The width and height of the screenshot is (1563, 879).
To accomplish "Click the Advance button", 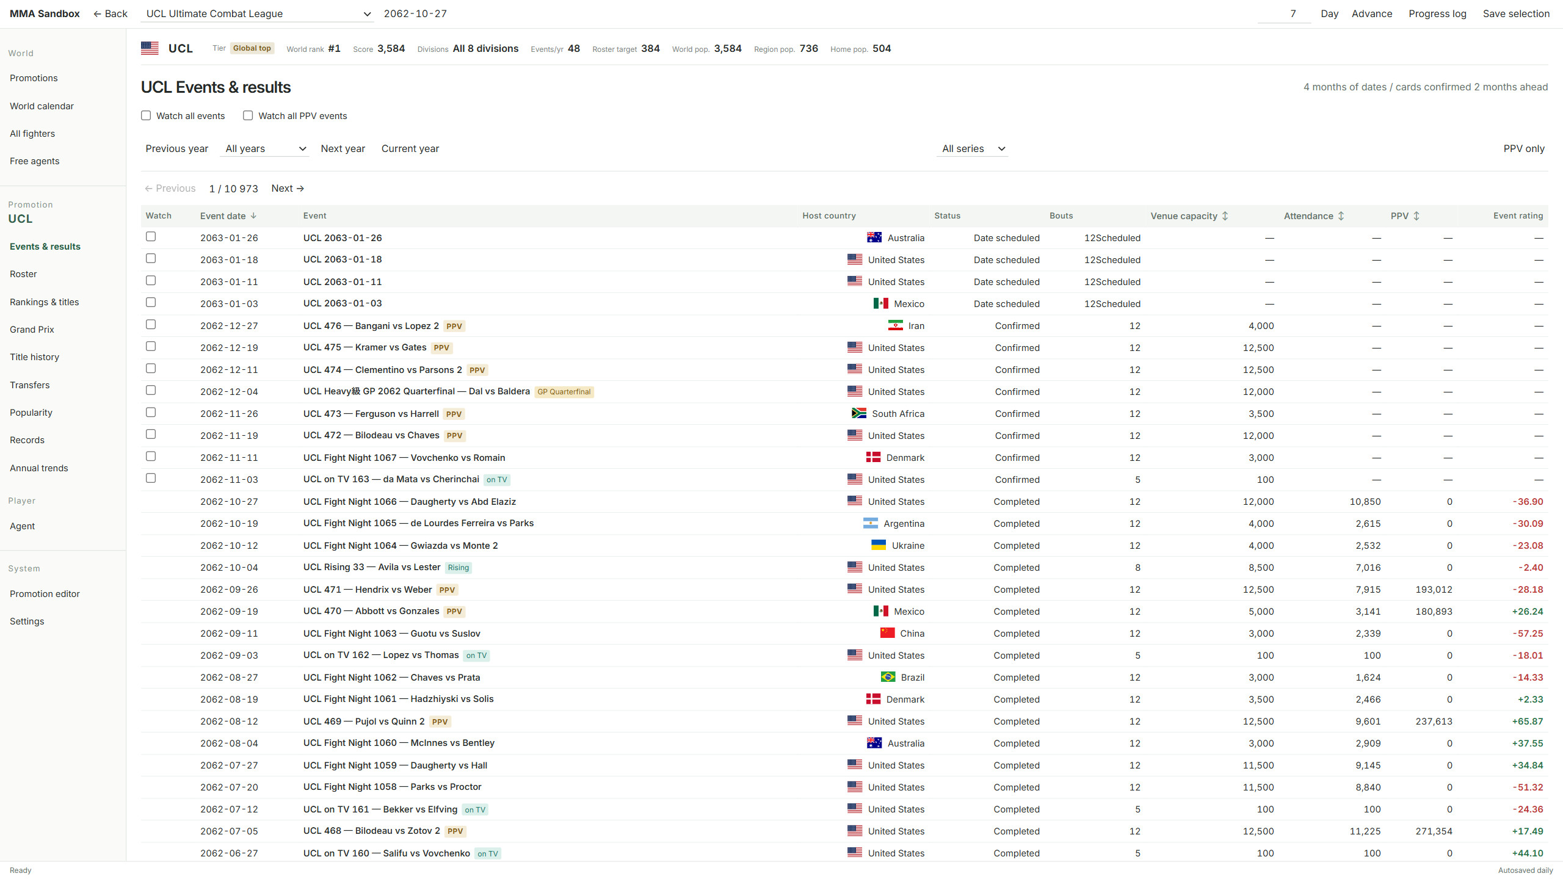I will (1372, 13).
